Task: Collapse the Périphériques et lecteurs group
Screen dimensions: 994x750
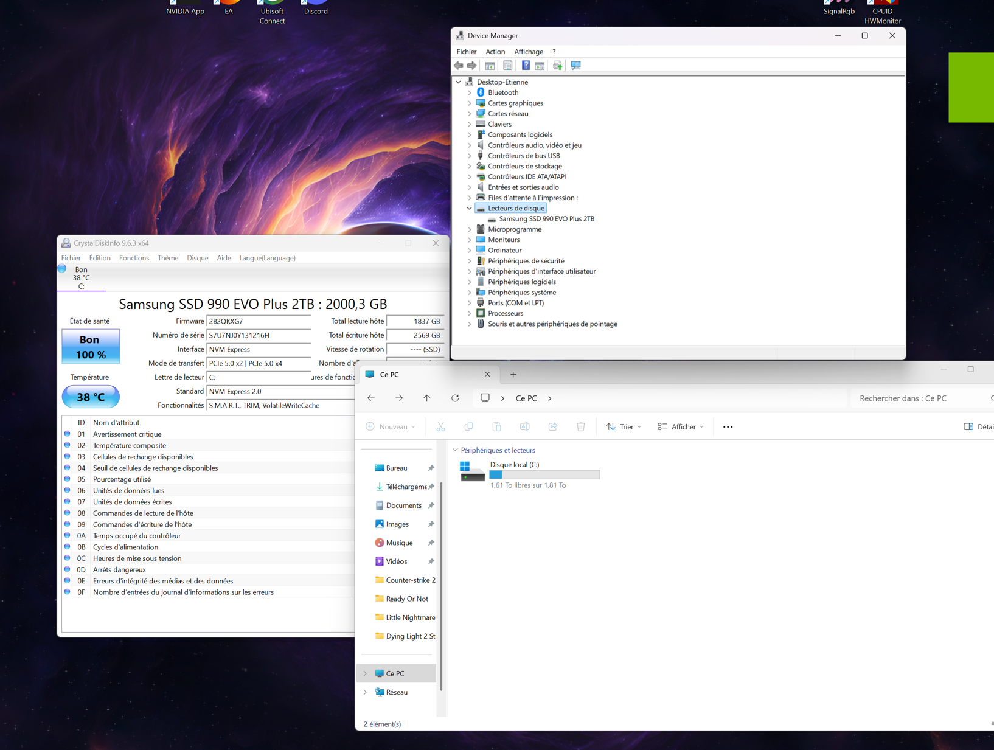Action: [x=455, y=450]
